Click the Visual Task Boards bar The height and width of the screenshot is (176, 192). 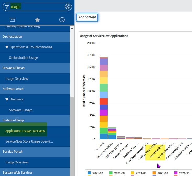click(112, 133)
